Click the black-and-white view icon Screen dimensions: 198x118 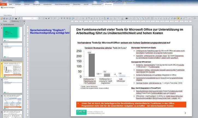16,18
